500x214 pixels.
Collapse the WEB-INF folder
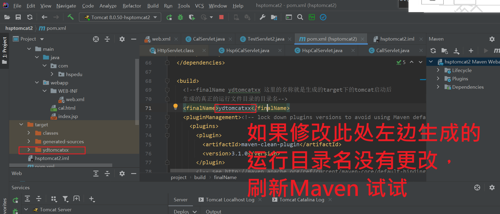[45, 91]
